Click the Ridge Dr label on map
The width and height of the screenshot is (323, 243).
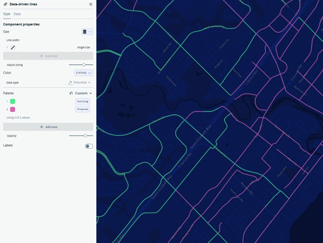[x=219, y=64]
